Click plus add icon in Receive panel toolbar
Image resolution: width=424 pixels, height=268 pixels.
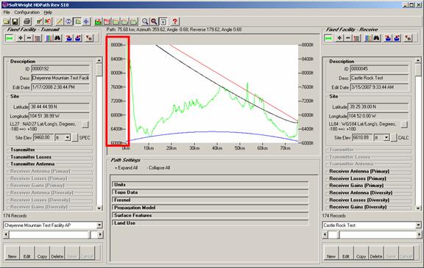click(339, 38)
